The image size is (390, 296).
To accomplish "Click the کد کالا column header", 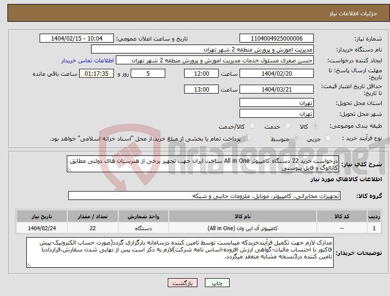I will 342,216.
